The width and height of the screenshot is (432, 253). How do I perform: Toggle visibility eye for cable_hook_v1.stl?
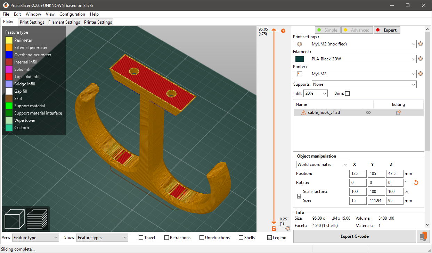pyautogui.click(x=368, y=112)
